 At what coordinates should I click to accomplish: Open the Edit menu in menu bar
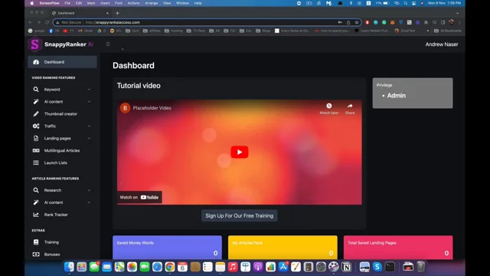(79, 3)
